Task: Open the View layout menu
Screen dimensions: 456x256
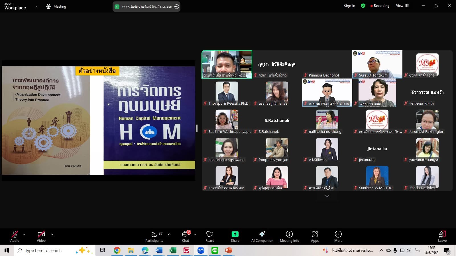Action: tap(402, 6)
